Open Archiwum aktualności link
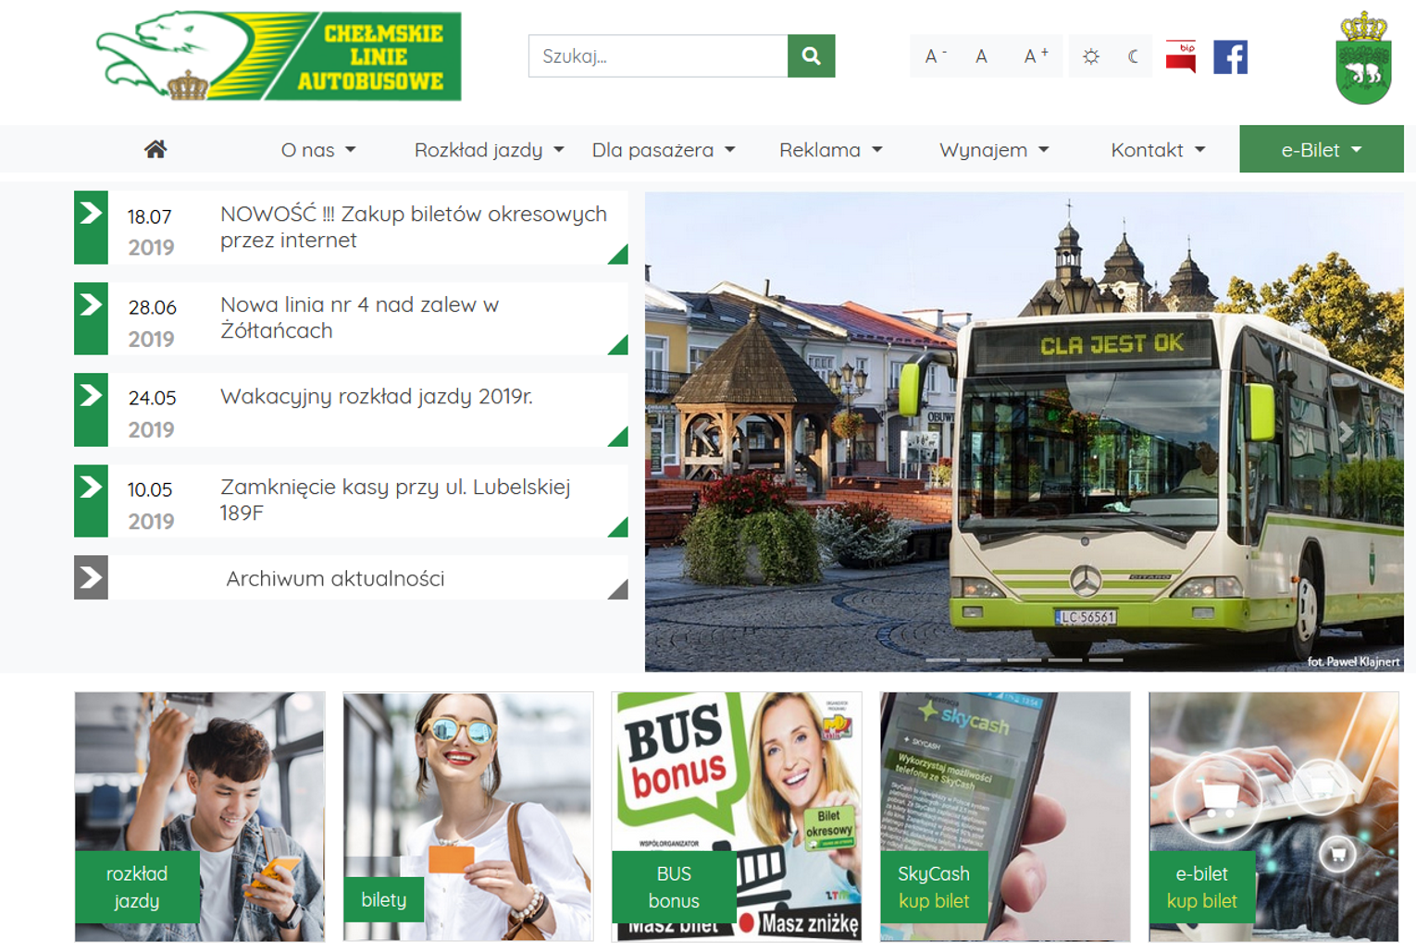Viewport: 1416px width, 952px height. click(x=335, y=578)
